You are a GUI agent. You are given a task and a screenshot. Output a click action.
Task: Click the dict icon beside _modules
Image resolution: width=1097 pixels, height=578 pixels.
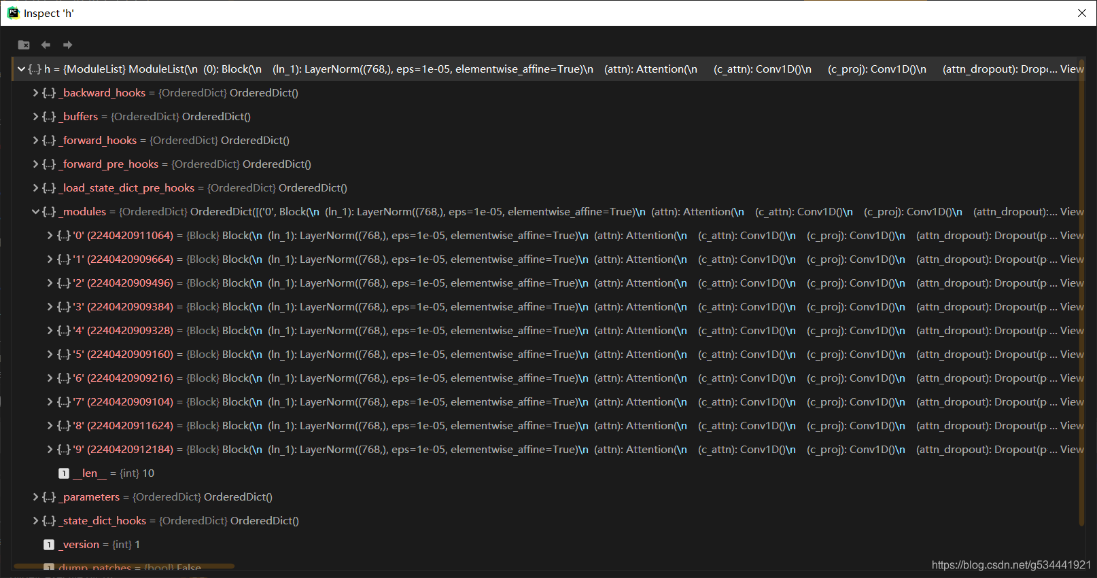coord(49,212)
